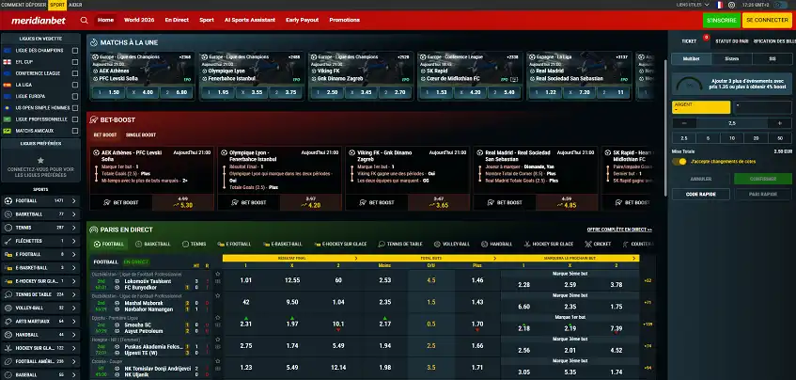Click the Code rapide button
Viewport: 796px width, 380px height.
tap(700, 194)
